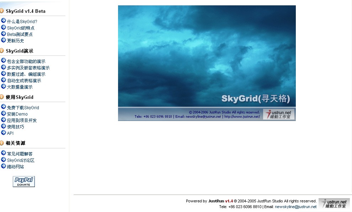Image resolution: width=352 pixels, height=212 pixels.
Task: Open the API reference link
Action: coord(10,133)
